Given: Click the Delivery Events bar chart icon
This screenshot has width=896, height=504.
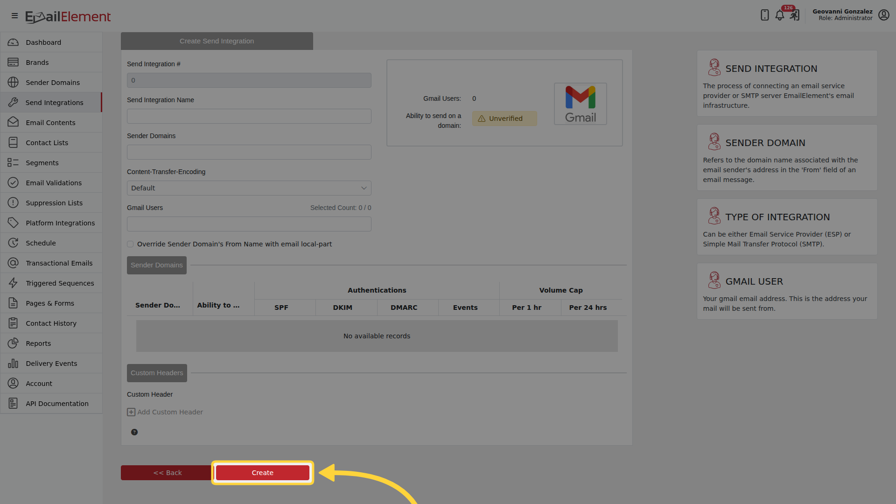Looking at the screenshot, I should point(13,364).
